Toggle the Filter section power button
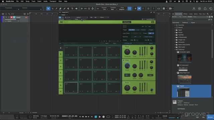This screenshot has height=120, width=214. 124,60
